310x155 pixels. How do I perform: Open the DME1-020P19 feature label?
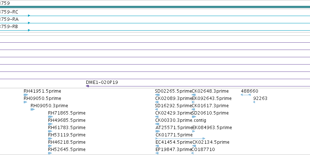point(102,82)
